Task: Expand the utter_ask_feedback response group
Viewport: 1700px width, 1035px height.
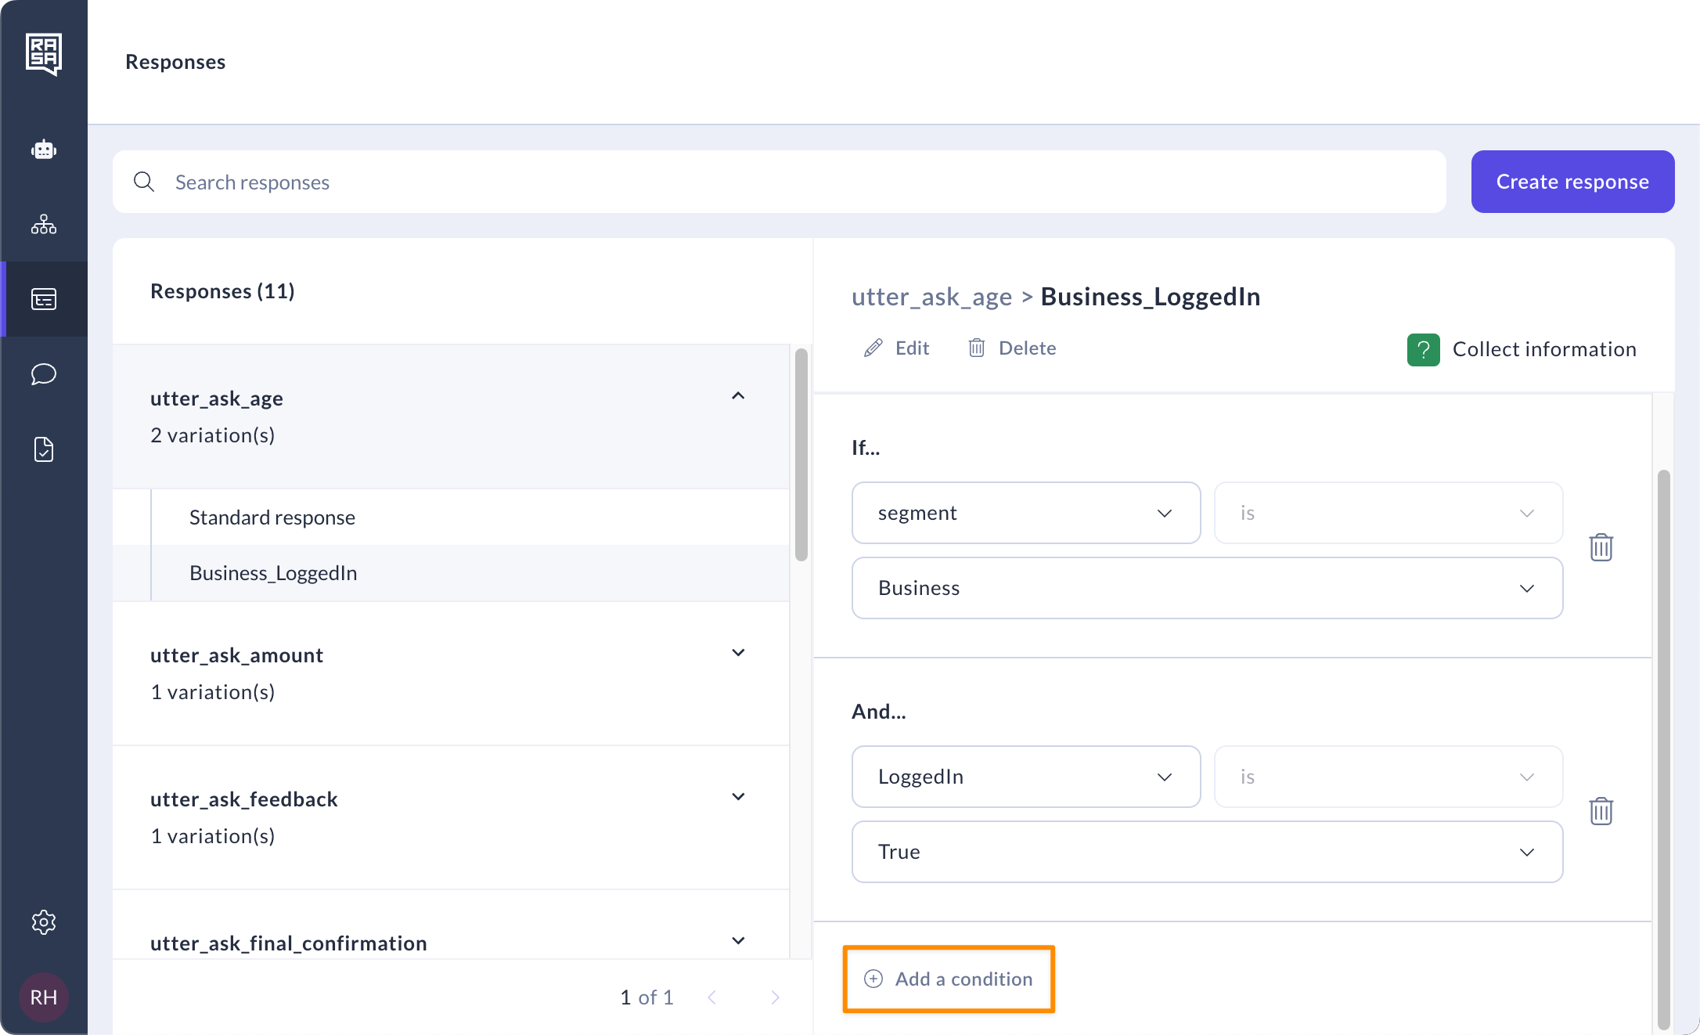Action: pos(738,797)
